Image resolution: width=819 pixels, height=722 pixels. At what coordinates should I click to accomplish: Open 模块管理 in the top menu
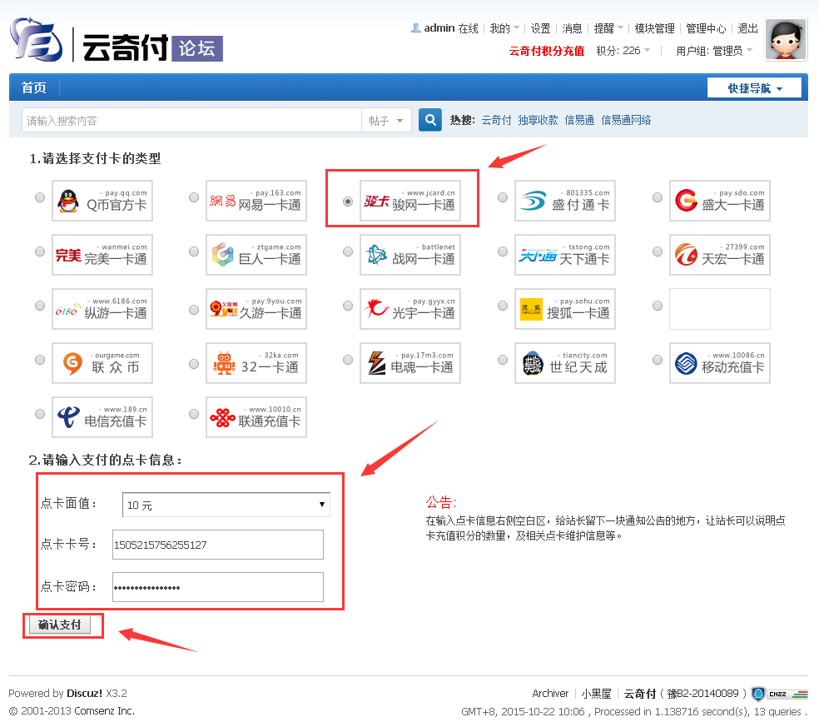pos(654,28)
